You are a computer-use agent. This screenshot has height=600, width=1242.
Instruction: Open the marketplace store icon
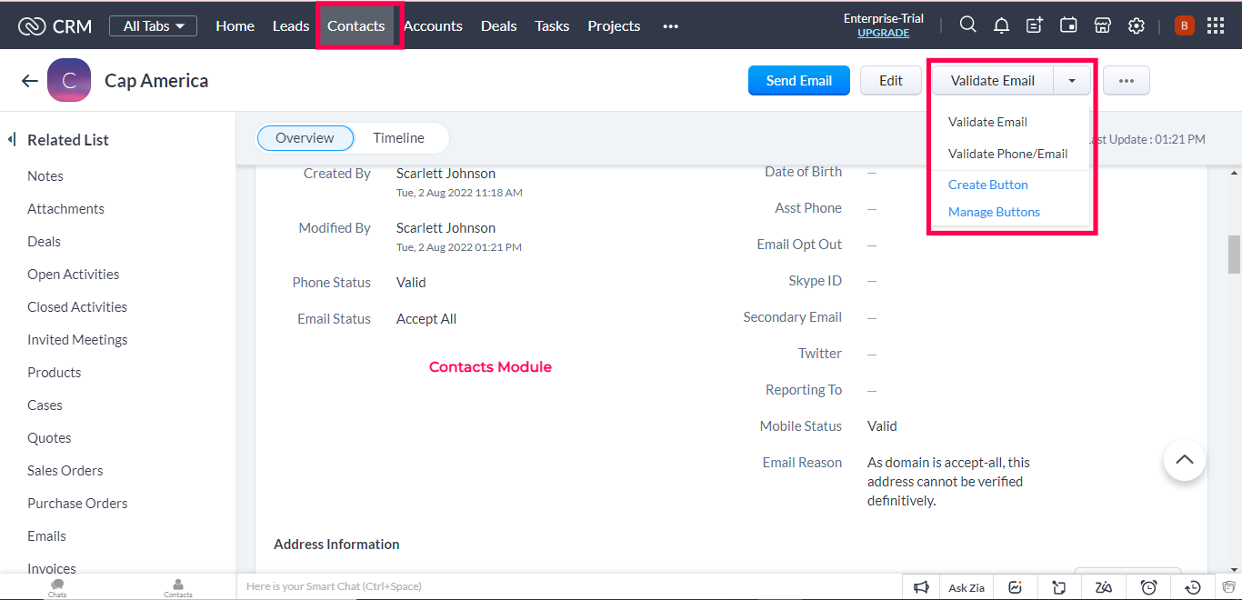1102,25
